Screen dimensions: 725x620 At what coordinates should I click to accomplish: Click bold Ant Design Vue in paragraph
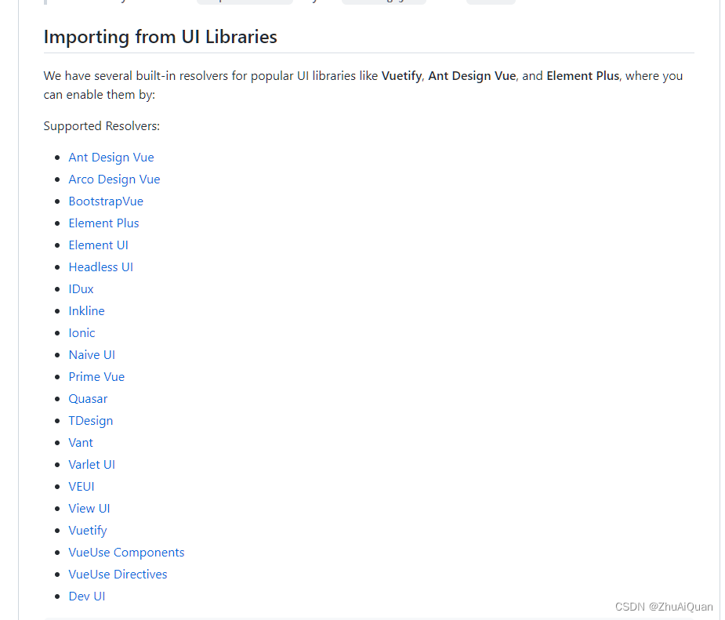point(472,76)
